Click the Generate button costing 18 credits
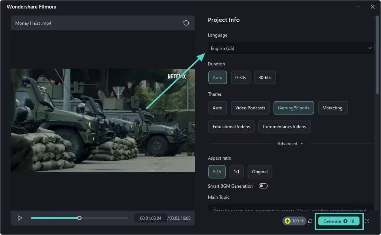381x235 pixels. tap(339, 221)
